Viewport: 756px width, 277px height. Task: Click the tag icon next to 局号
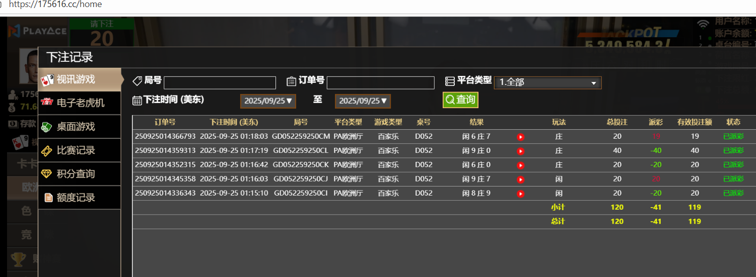(137, 81)
